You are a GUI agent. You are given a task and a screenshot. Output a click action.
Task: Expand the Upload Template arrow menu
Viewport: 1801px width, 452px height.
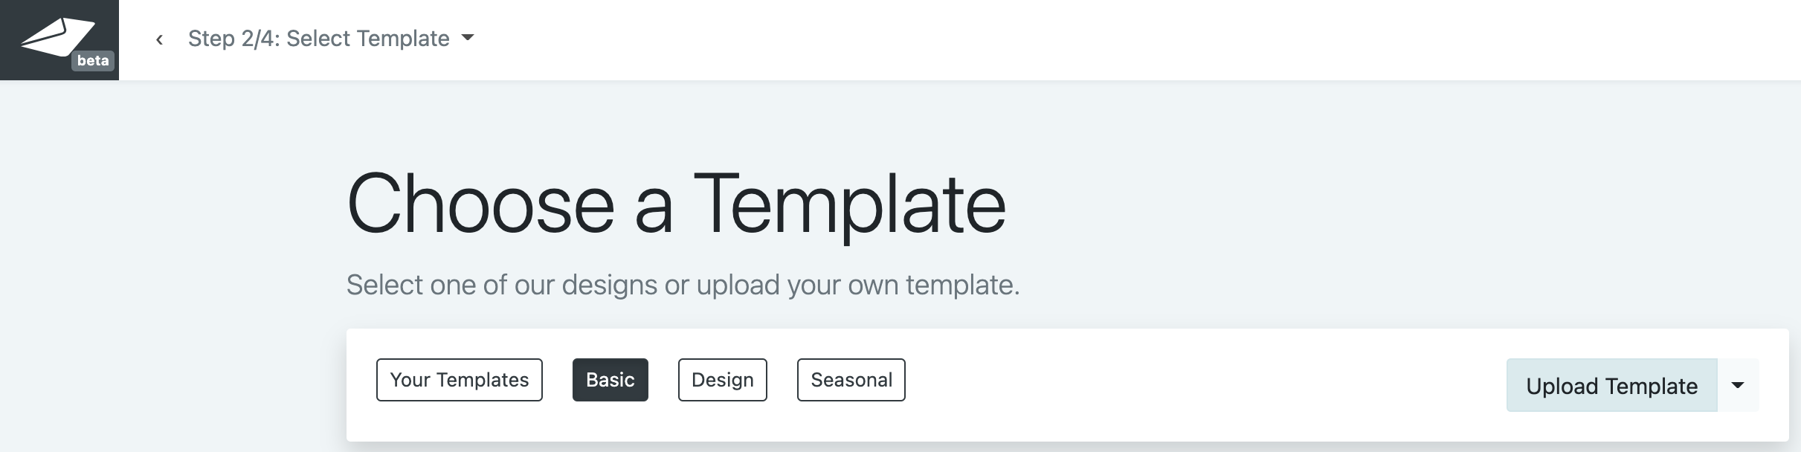(1738, 385)
